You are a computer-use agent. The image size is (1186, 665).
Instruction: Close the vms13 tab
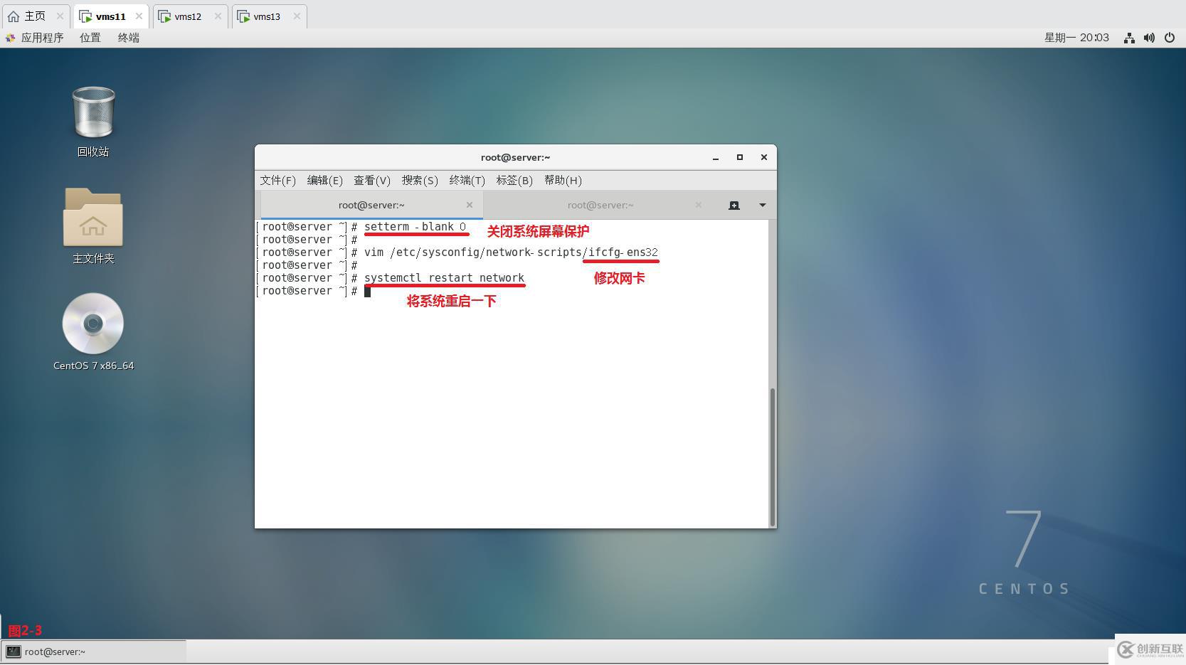[x=297, y=16]
